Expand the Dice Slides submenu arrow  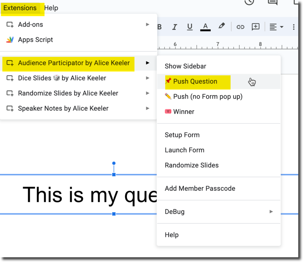tap(148, 78)
